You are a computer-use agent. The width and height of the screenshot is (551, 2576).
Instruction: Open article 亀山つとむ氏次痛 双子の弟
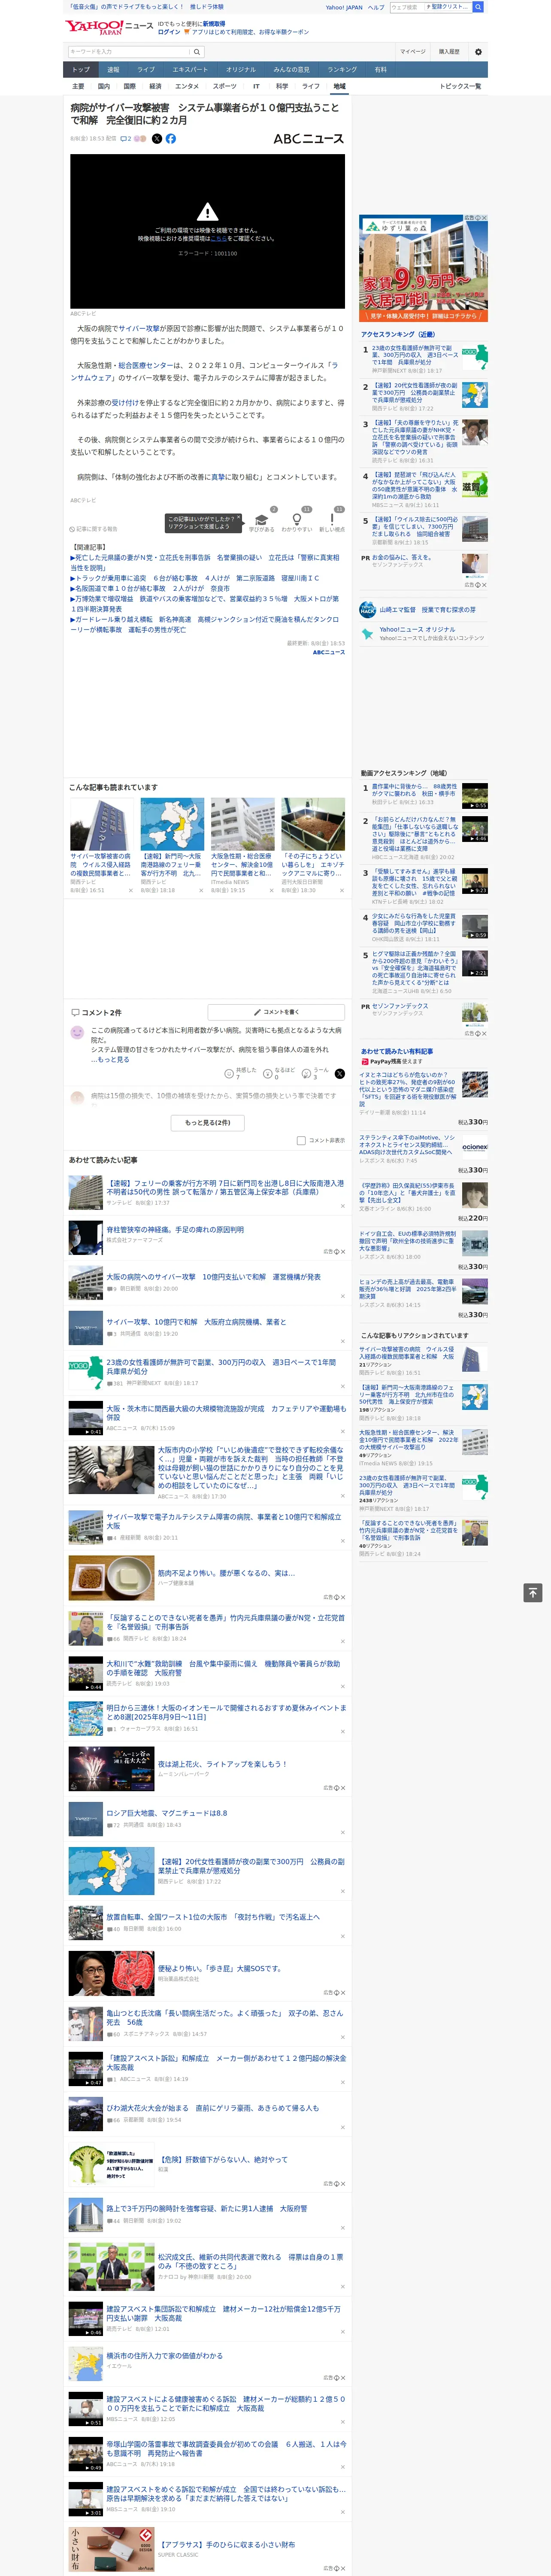pyautogui.click(x=225, y=2017)
